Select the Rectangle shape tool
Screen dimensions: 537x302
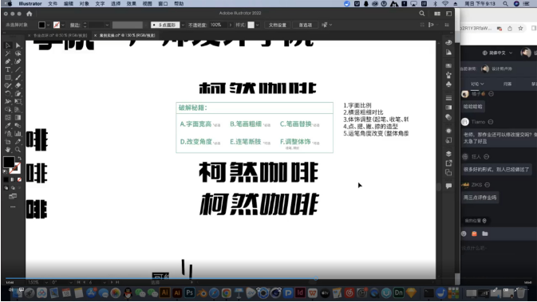(x=7, y=77)
